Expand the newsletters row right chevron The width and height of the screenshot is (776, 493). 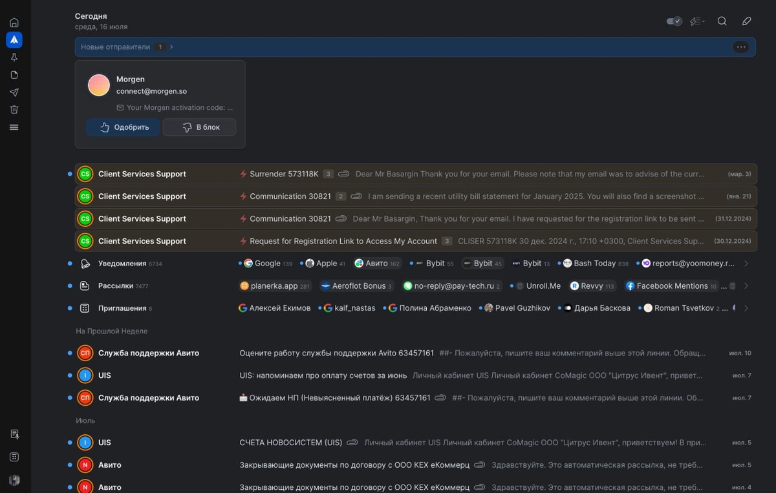tap(746, 286)
